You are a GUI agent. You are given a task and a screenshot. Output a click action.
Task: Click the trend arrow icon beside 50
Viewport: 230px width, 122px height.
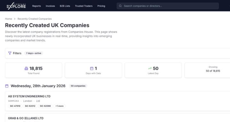point(150,68)
